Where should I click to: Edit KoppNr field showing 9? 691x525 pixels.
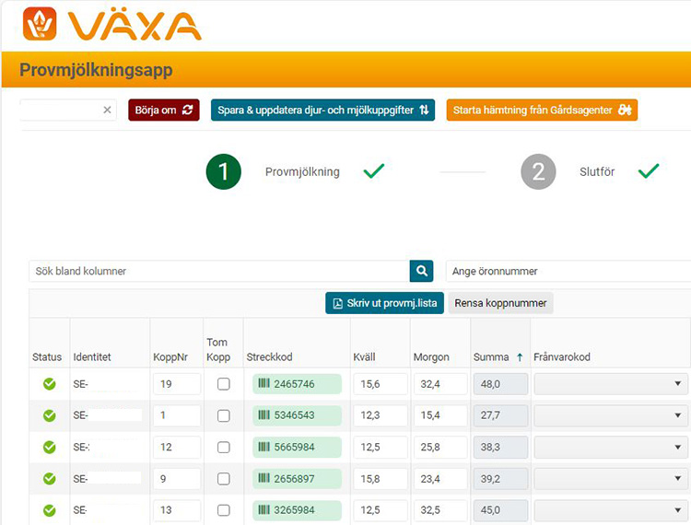tap(177, 479)
